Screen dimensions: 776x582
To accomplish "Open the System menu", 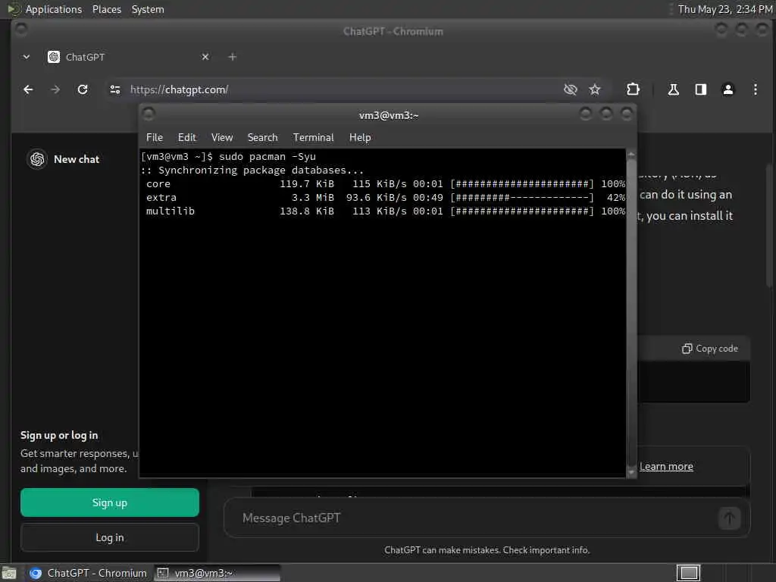I will click(x=148, y=9).
